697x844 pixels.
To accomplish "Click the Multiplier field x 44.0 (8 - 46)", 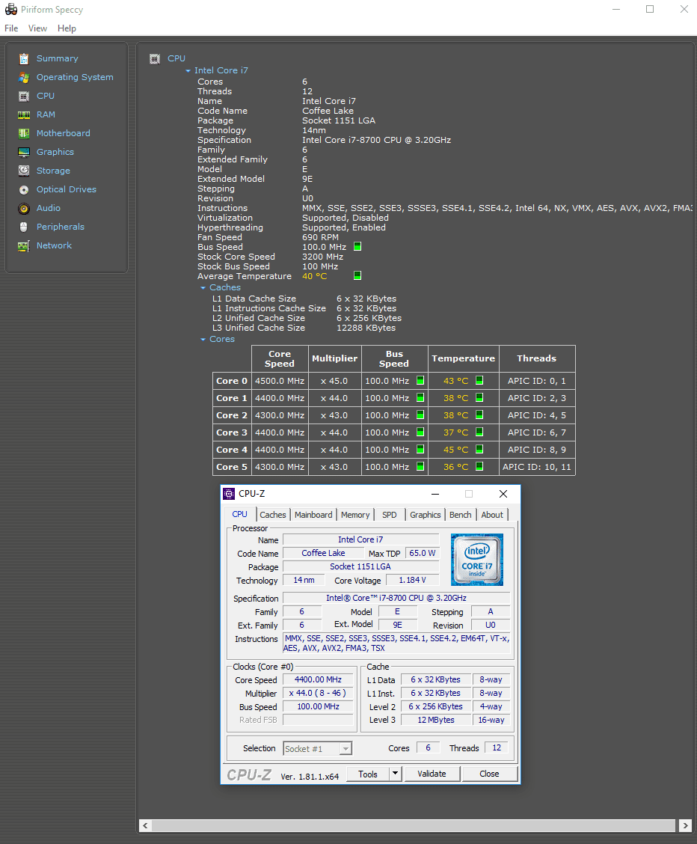I will 318,694.
